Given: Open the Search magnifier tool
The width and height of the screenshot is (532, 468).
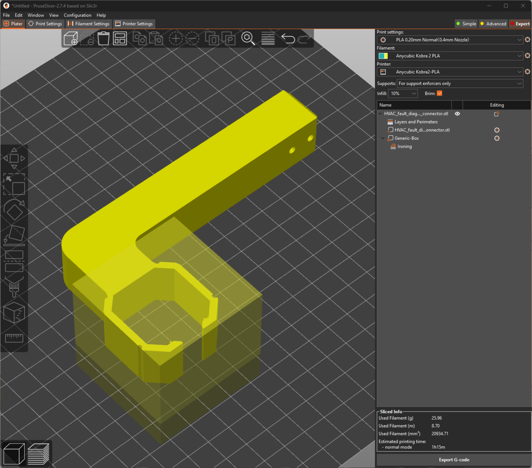Looking at the screenshot, I should (248, 38).
